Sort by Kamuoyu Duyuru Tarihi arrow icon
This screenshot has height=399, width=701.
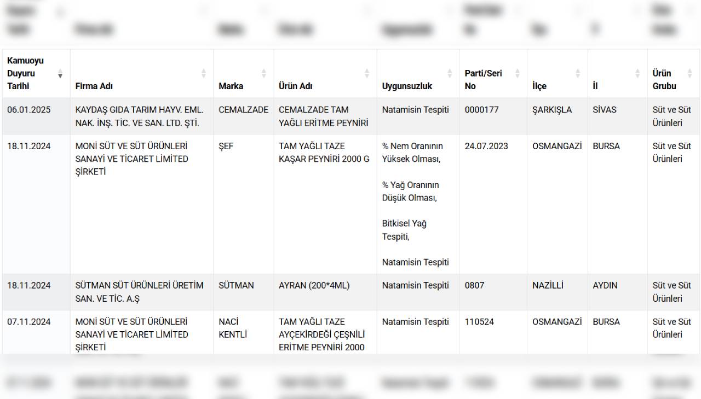tap(60, 73)
